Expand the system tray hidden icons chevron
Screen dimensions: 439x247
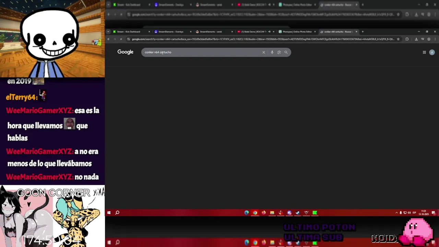coord(396,213)
